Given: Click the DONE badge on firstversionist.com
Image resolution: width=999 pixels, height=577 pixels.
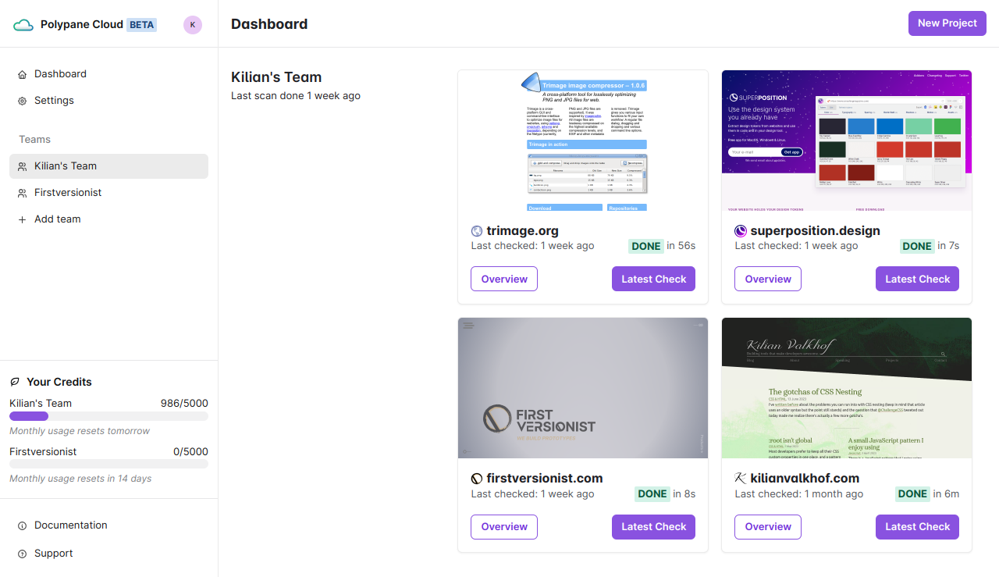Looking at the screenshot, I should (652, 493).
